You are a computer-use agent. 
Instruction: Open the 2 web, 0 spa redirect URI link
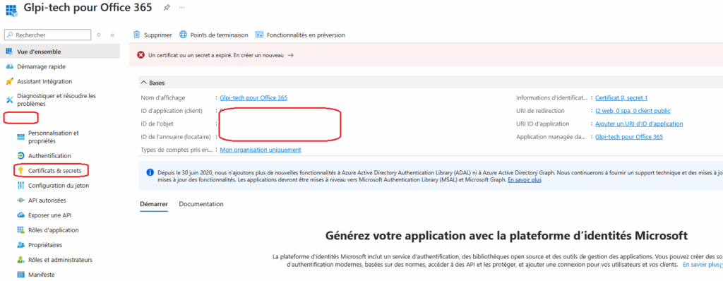click(x=633, y=111)
